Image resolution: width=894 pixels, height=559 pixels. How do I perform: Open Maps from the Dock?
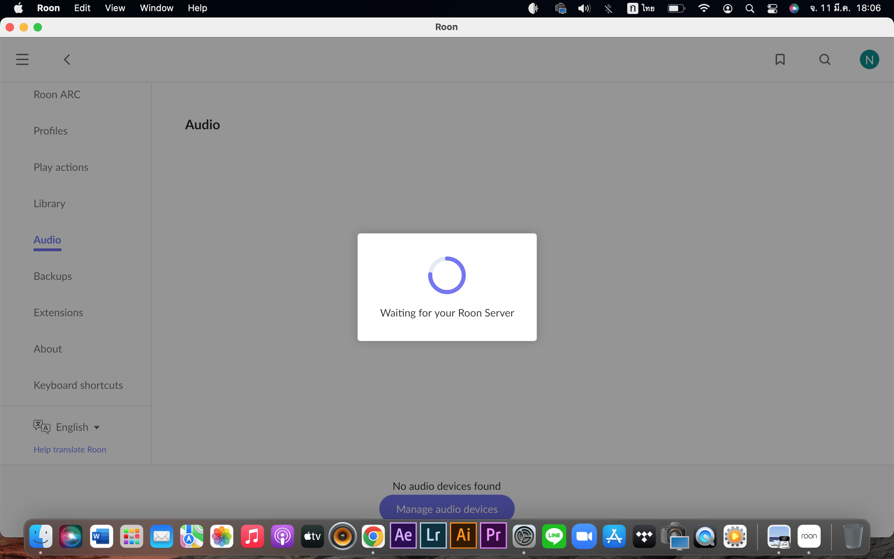[192, 536]
